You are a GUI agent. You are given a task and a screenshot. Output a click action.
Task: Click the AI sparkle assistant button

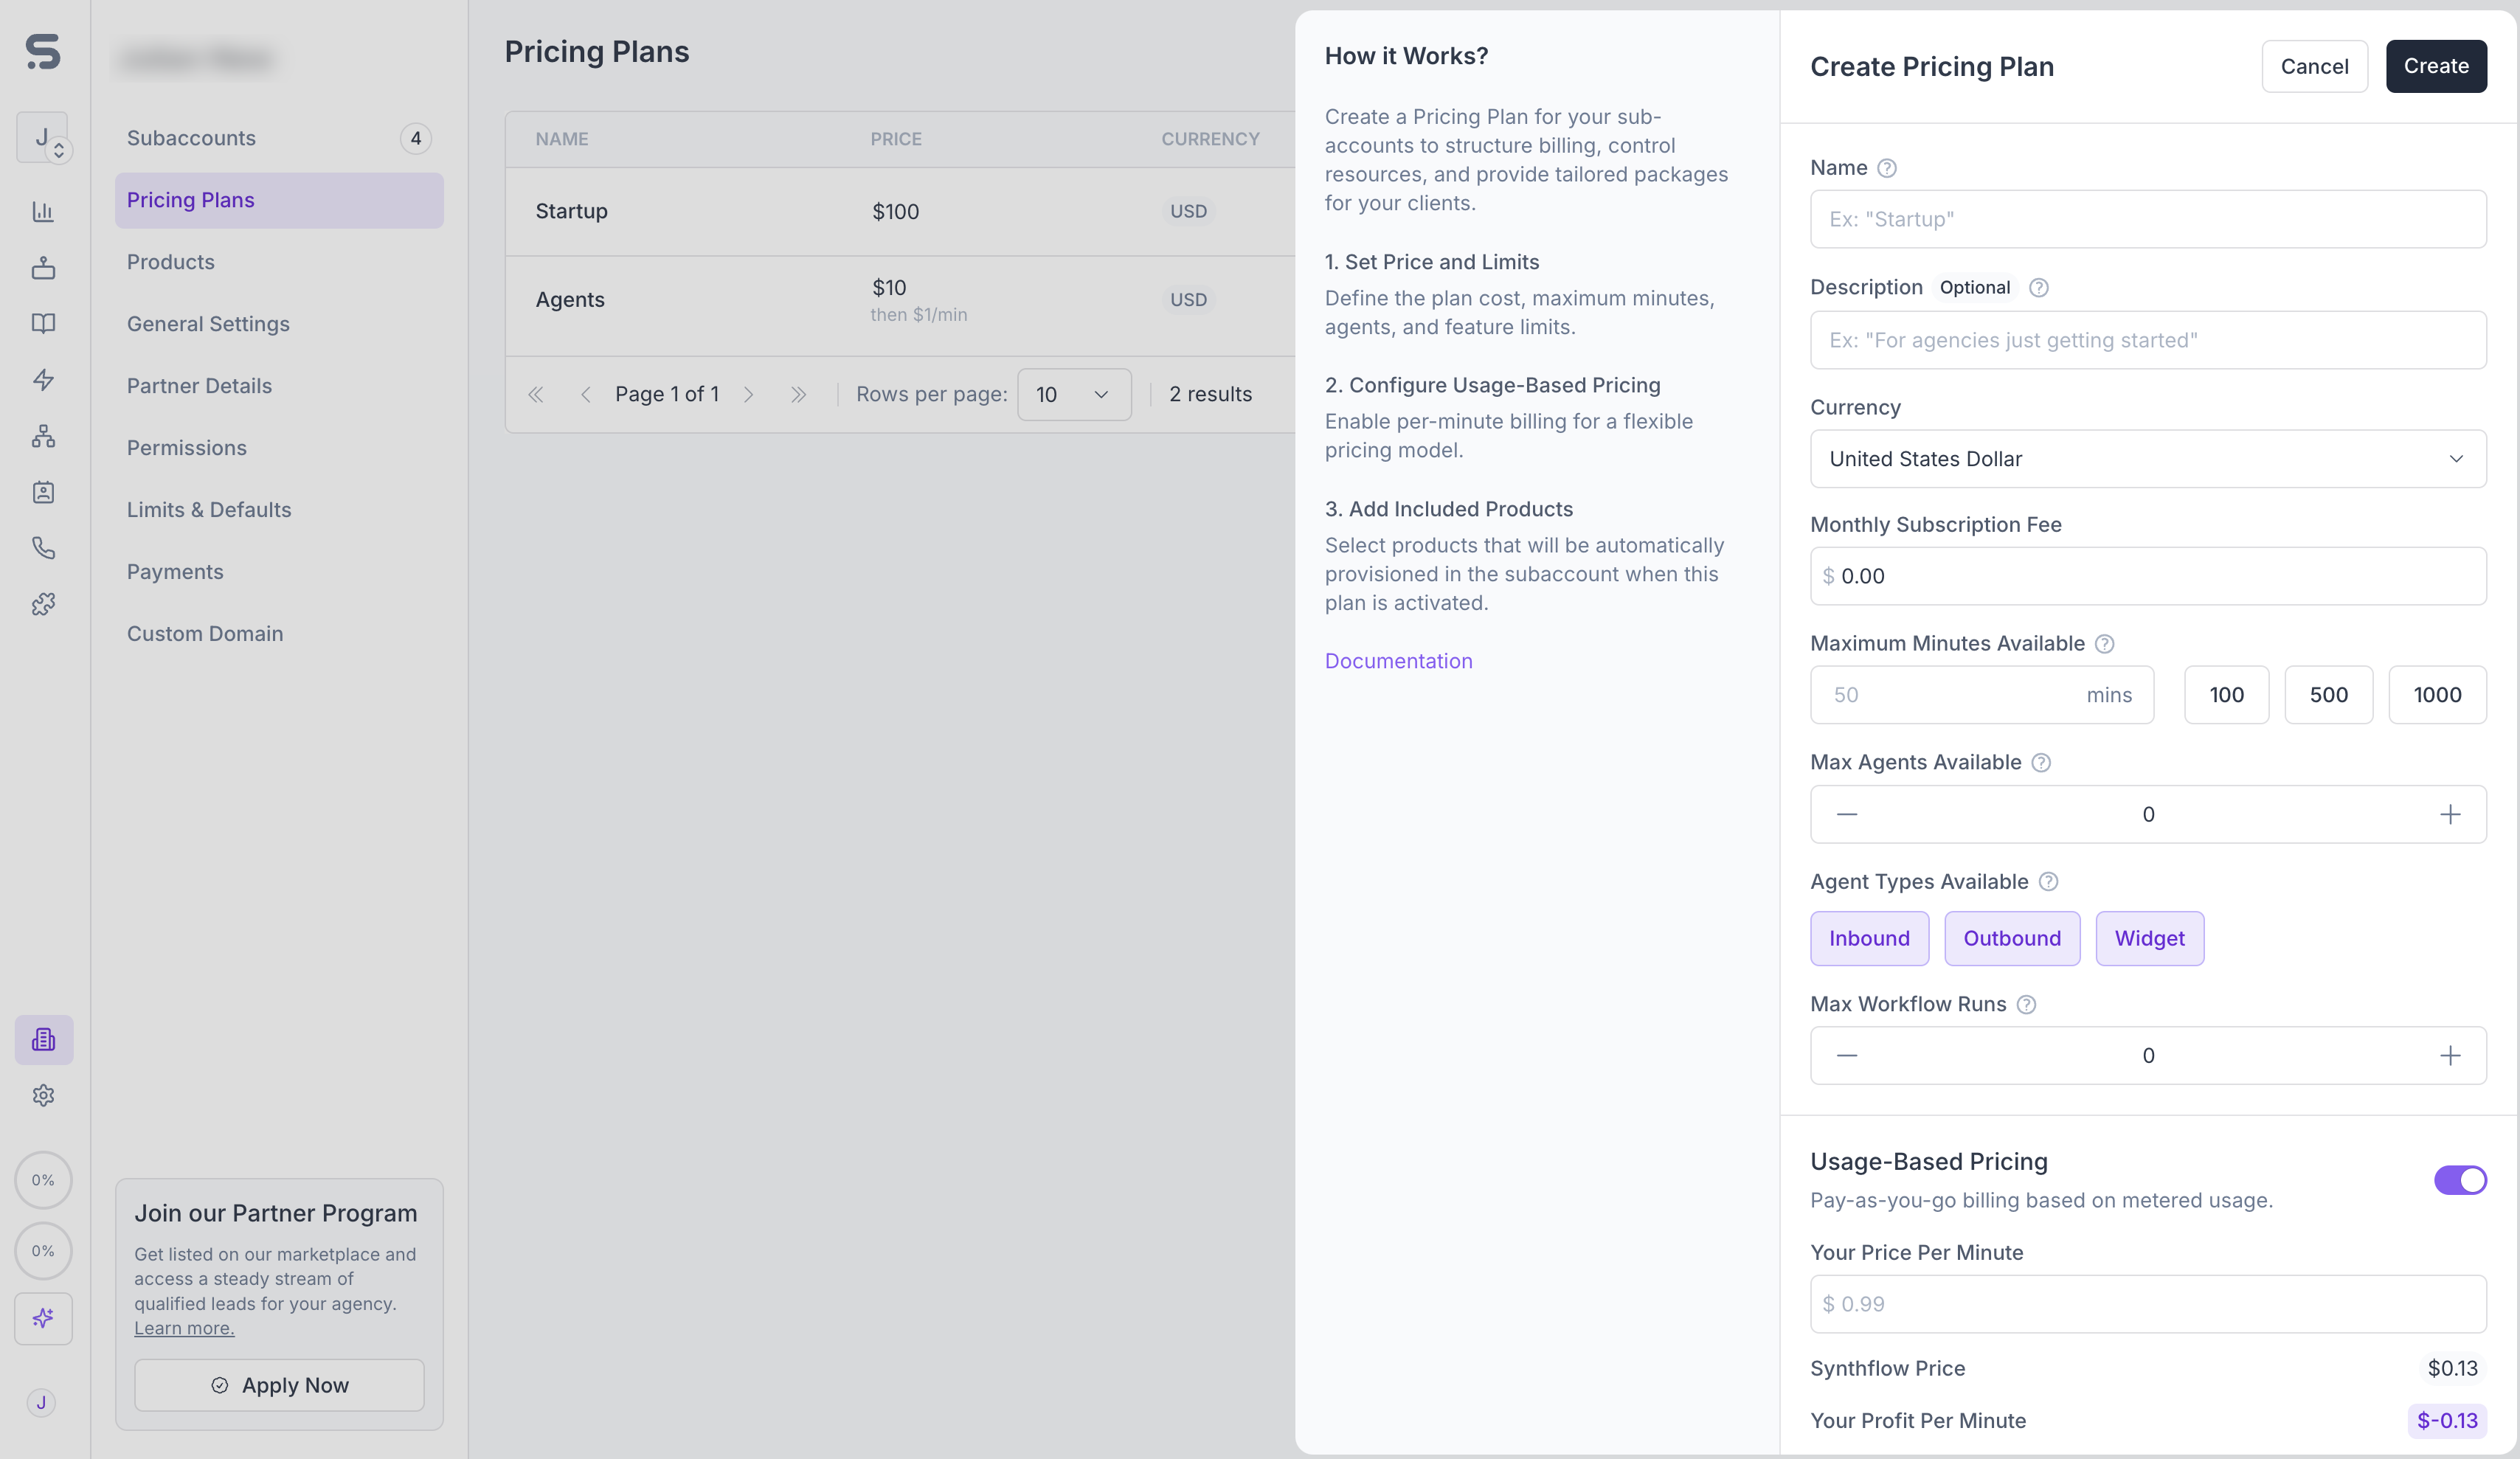pyautogui.click(x=43, y=1318)
